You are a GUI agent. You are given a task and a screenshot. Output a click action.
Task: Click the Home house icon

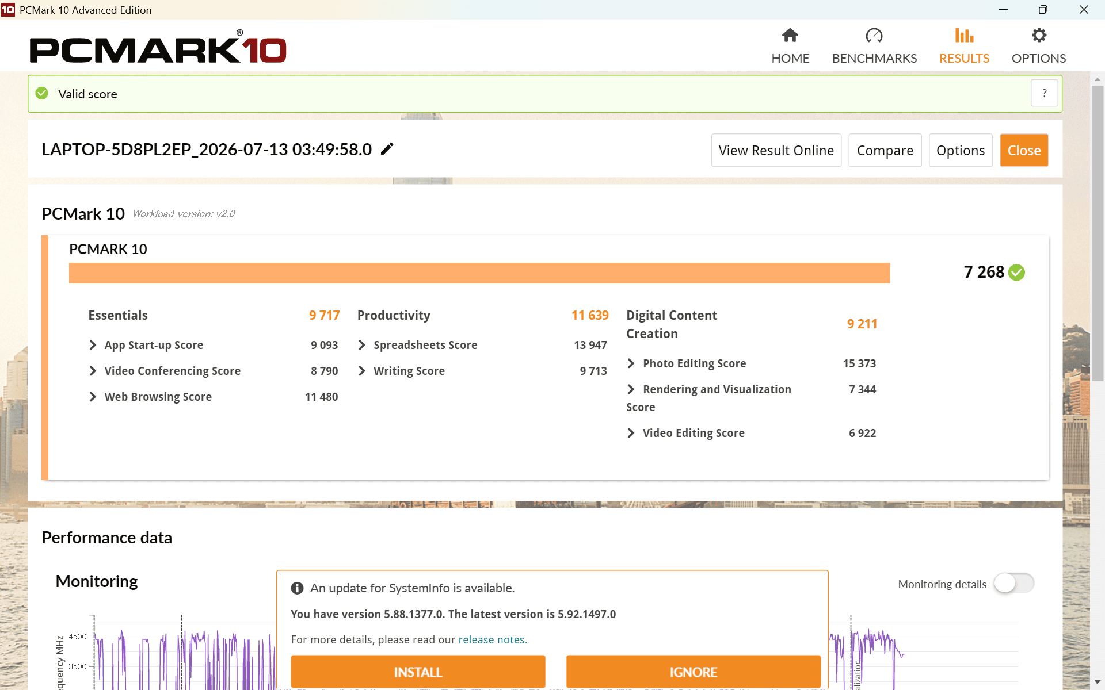click(x=790, y=36)
